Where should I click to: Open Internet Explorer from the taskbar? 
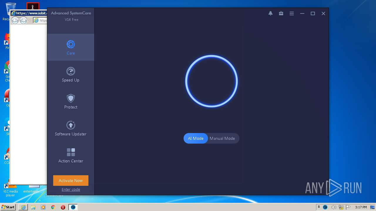(23, 207)
